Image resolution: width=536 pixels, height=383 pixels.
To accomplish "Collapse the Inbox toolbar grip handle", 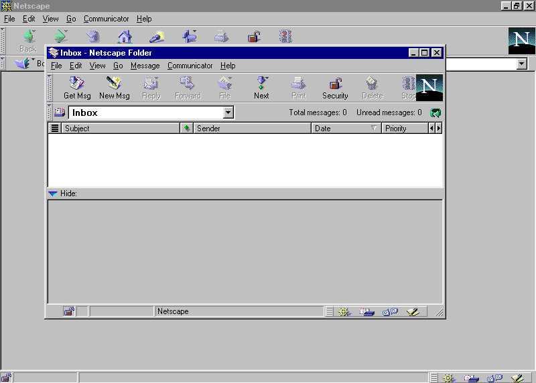I will click(50, 88).
